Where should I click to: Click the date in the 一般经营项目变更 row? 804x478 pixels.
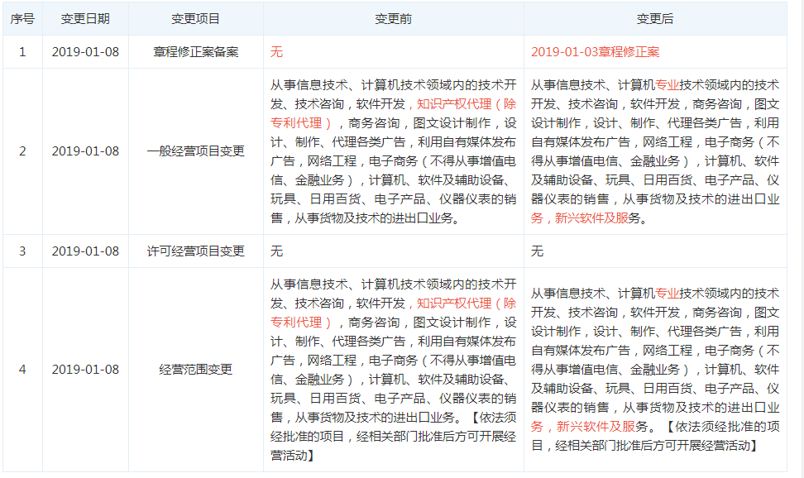coord(85,151)
